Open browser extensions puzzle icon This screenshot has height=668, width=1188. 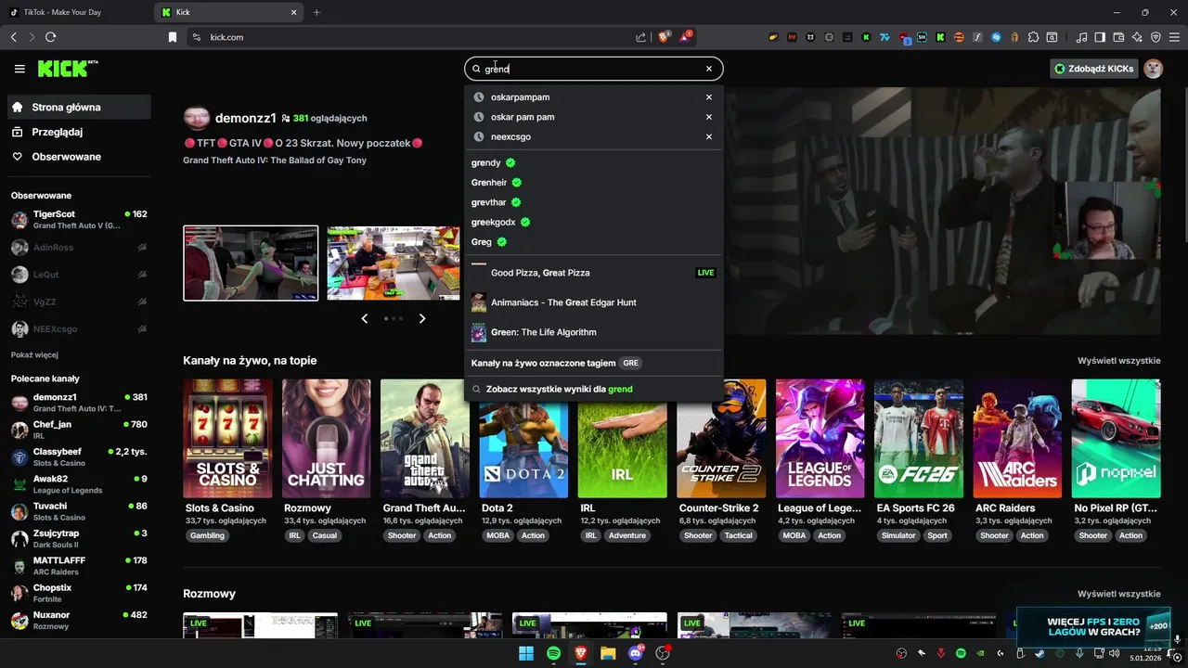coord(1033,37)
